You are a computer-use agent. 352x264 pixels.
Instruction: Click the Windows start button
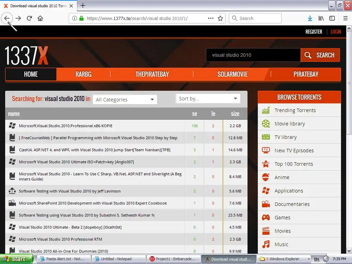click(x=16, y=259)
